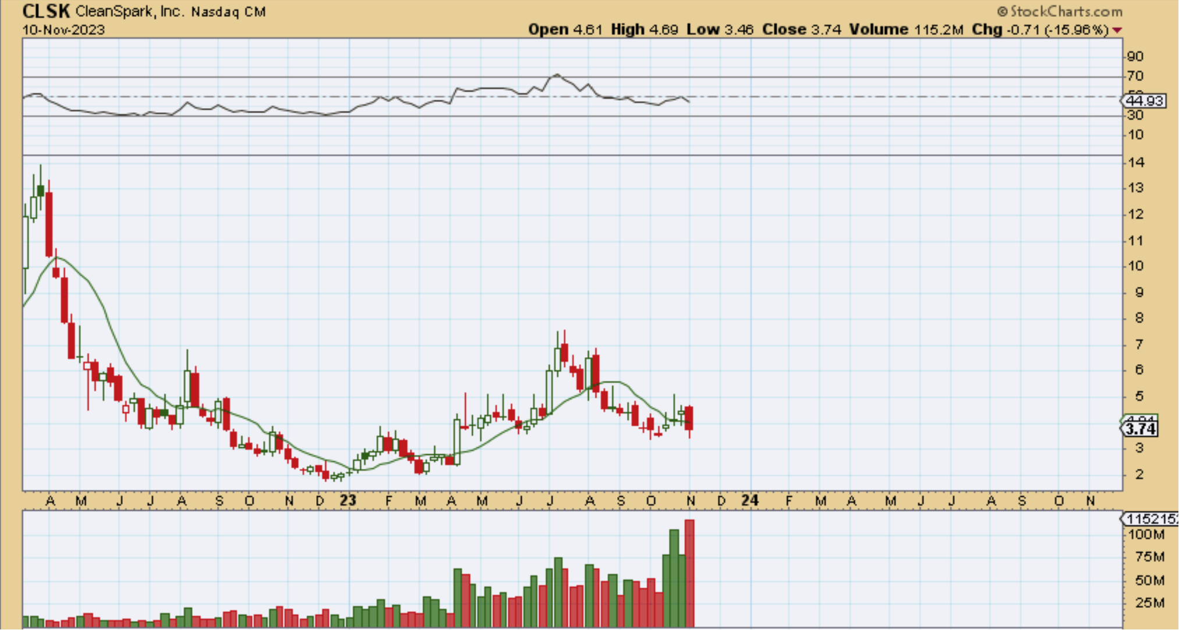Click the 10-Nov-2023 date label
Image resolution: width=1179 pixels, height=630 pixels.
64,30
